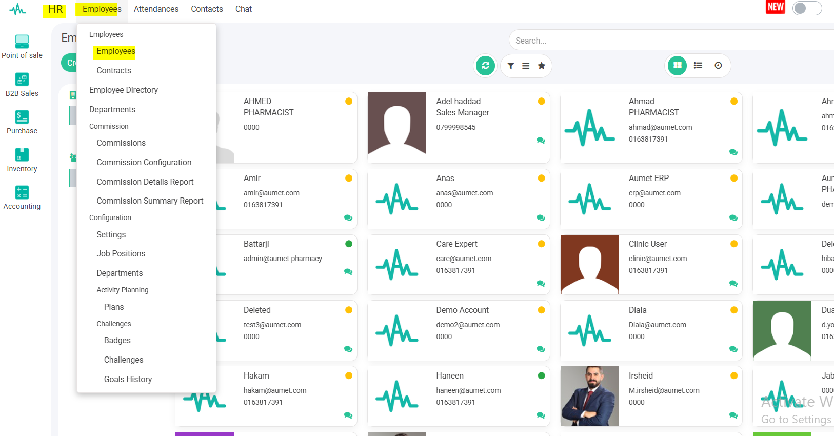Open Adel haddad photo thumbnail
834x436 pixels.
coord(397,123)
